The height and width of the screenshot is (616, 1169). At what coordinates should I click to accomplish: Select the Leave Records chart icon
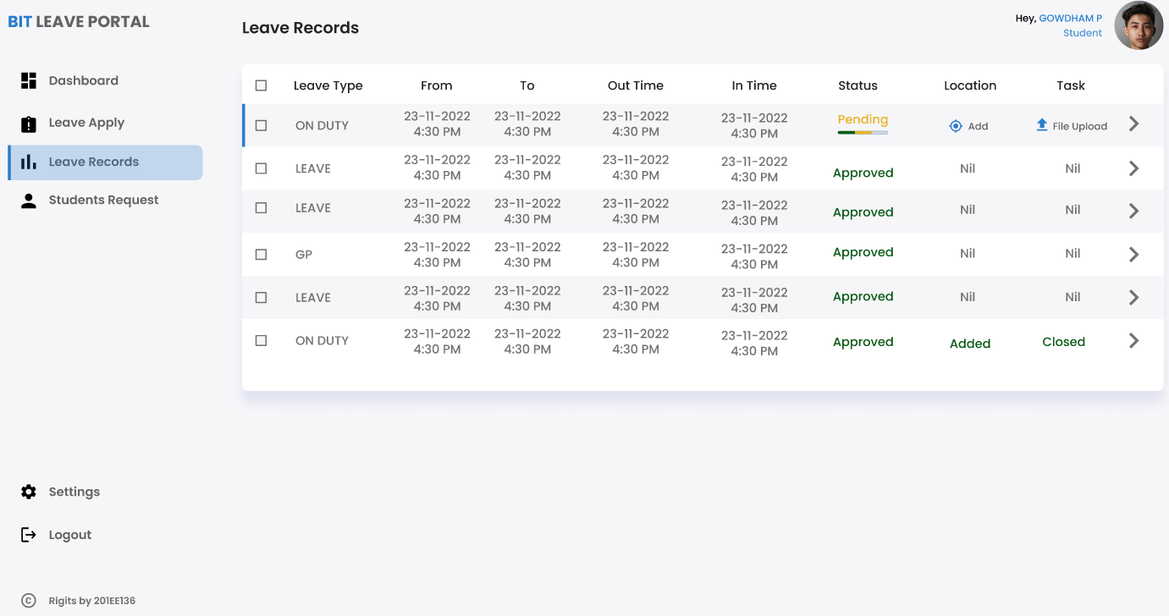(28, 162)
